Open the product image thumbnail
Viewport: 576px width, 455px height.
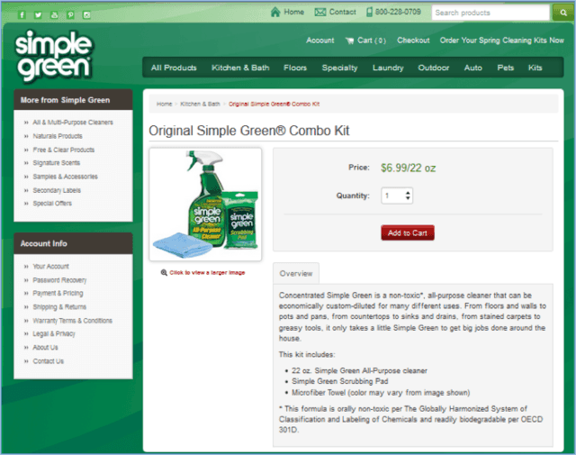pos(205,205)
